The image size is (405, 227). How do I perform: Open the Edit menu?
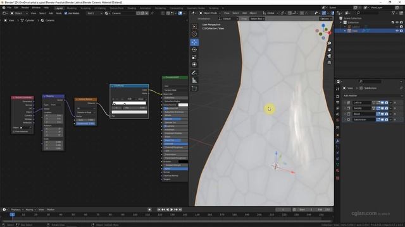coord(16,8)
